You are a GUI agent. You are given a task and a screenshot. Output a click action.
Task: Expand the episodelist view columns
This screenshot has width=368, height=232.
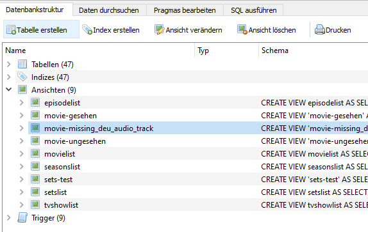[22, 103]
